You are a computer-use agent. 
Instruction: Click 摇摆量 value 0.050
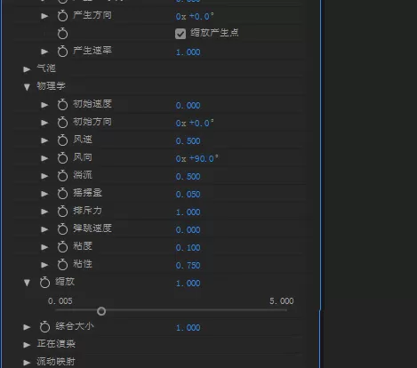188,195
